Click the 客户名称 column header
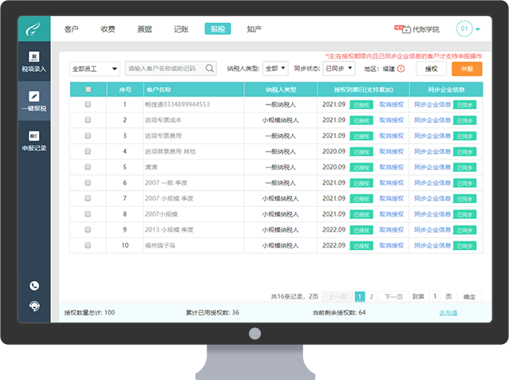Viewport: 509px width, 380px height. point(194,89)
